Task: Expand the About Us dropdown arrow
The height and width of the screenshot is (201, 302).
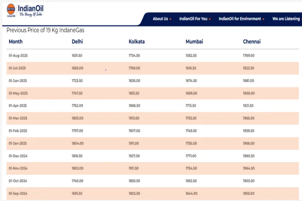Action: click(x=170, y=19)
